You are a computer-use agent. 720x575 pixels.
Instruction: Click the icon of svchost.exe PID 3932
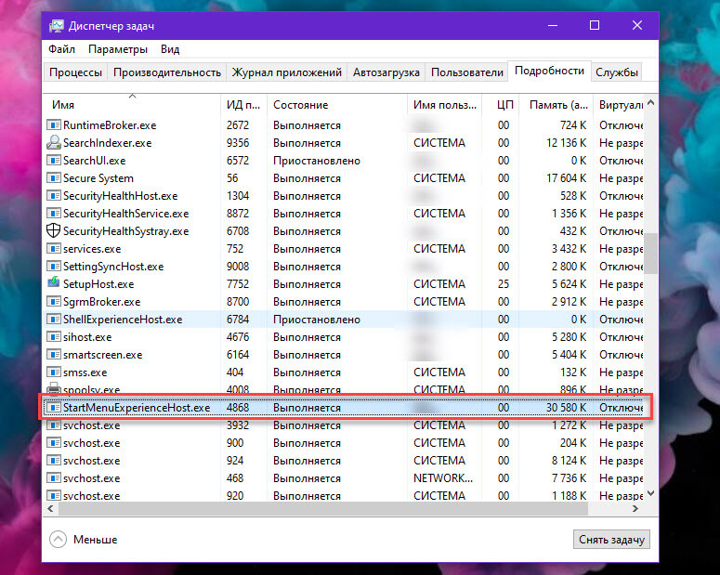pyautogui.click(x=54, y=425)
